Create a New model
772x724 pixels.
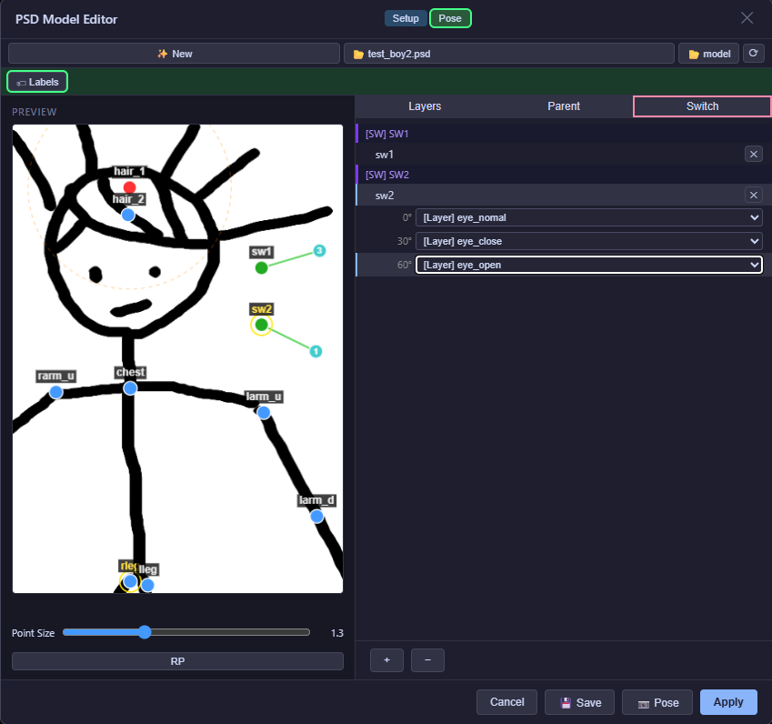pyautogui.click(x=174, y=53)
